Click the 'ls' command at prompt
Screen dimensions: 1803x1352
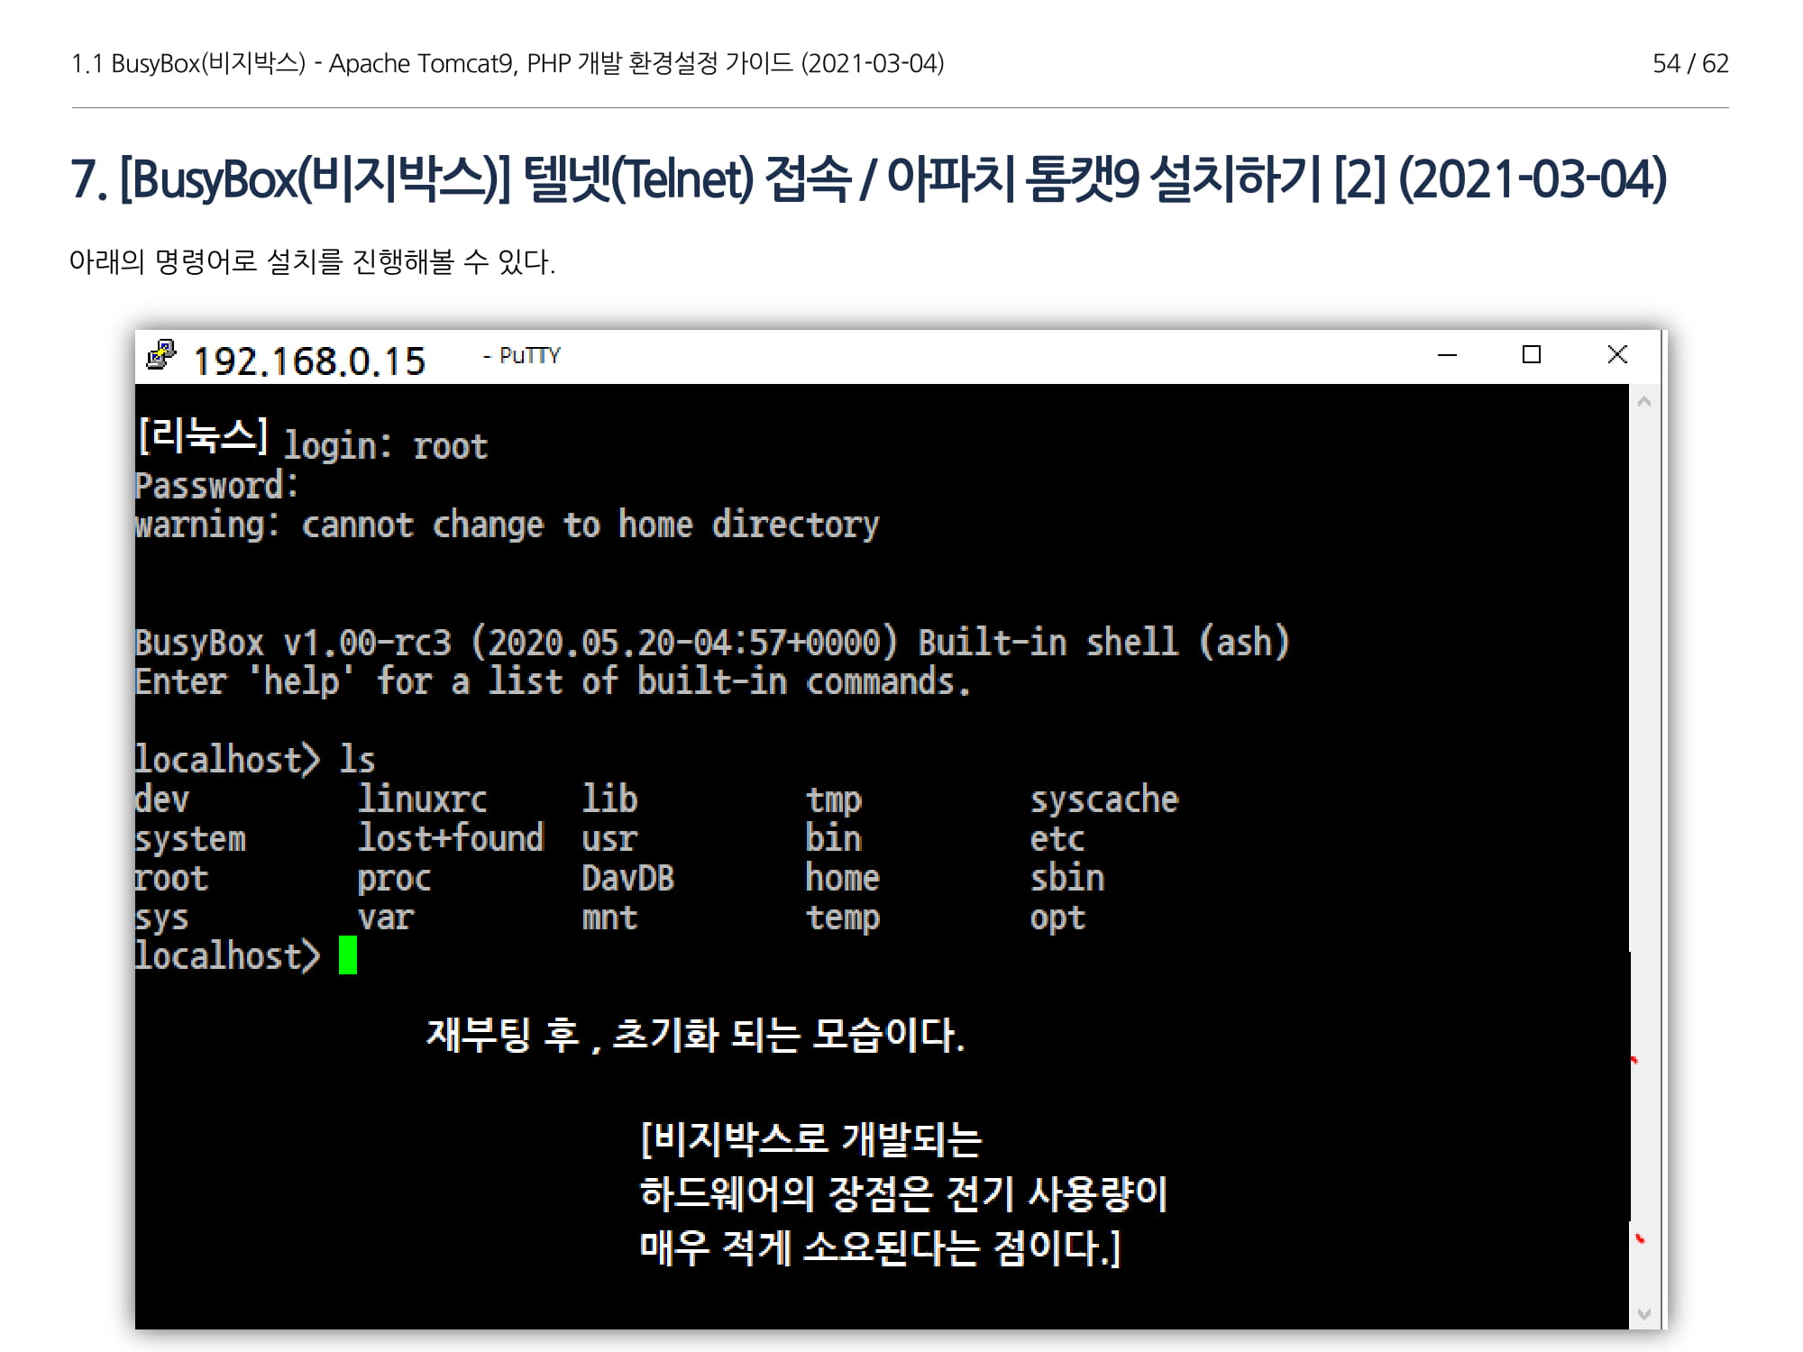coord(357,760)
